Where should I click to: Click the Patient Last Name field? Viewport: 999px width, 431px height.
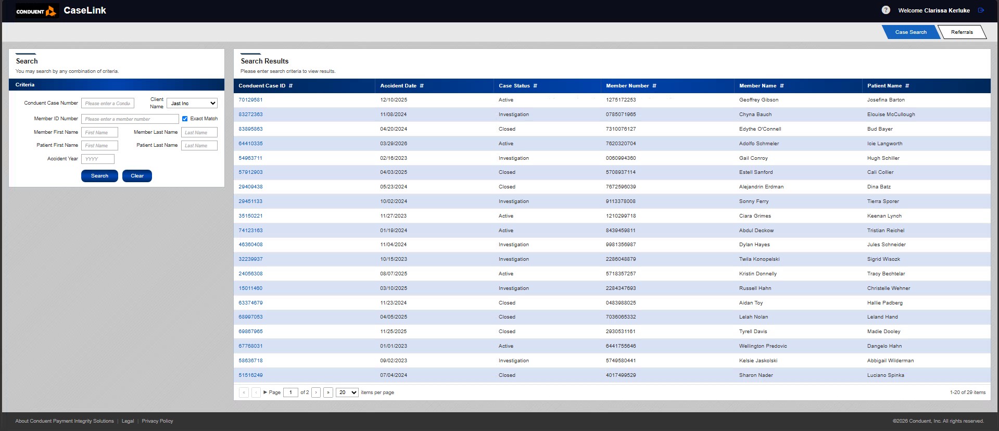click(x=199, y=145)
